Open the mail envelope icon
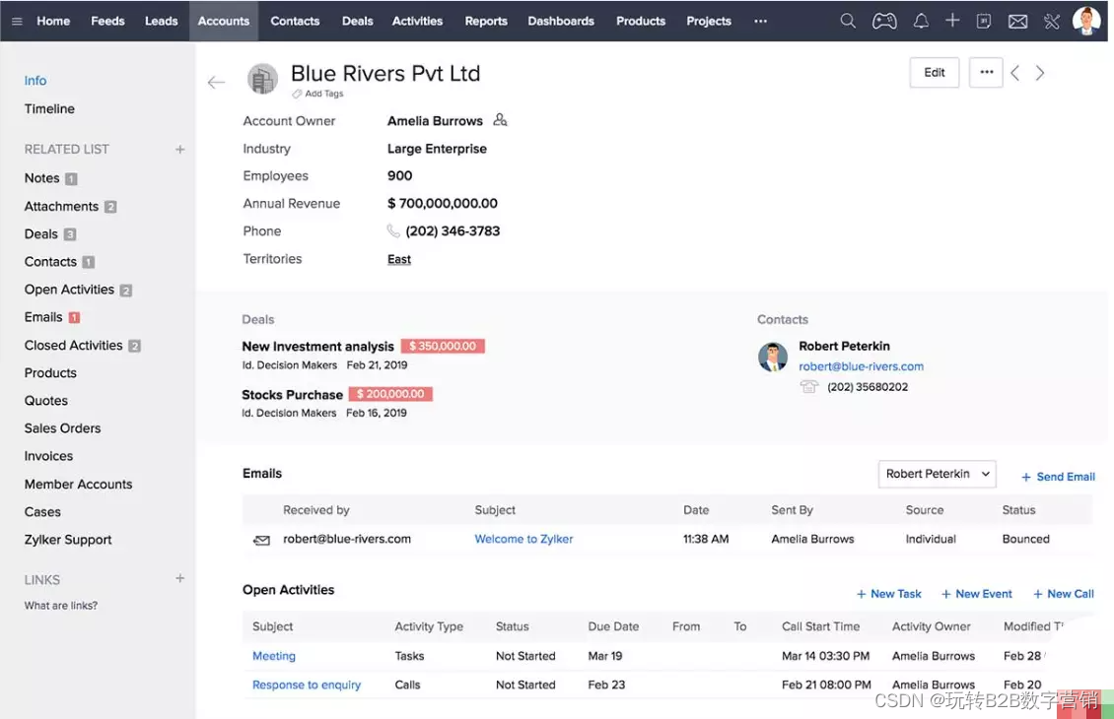This screenshot has height=719, width=1114. pyautogui.click(x=1017, y=22)
